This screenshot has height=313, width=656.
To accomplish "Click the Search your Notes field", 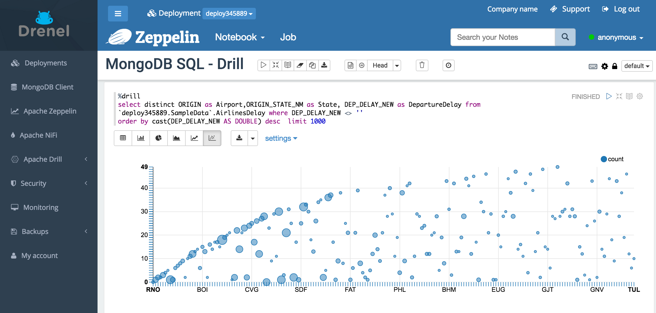I will (x=503, y=37).
